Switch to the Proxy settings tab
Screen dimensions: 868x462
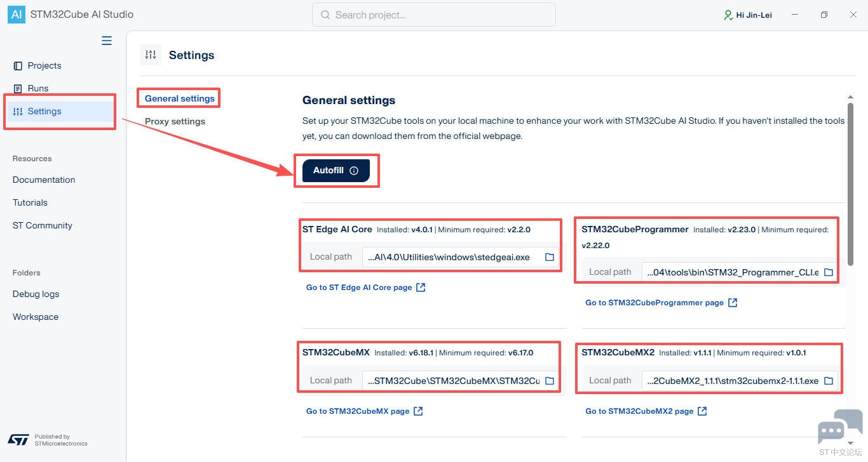(175, 121)
